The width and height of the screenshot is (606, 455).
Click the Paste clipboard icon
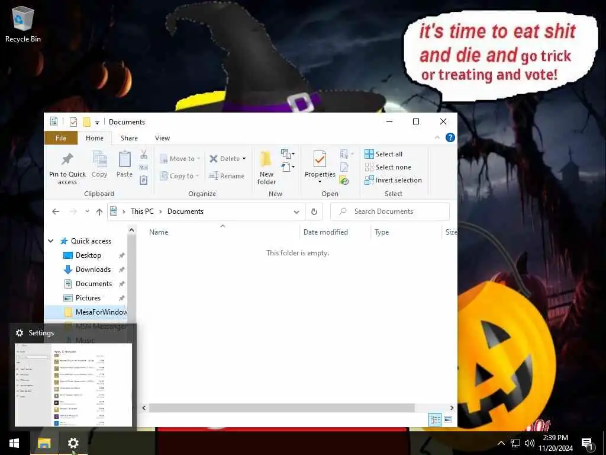coord(124,159)
